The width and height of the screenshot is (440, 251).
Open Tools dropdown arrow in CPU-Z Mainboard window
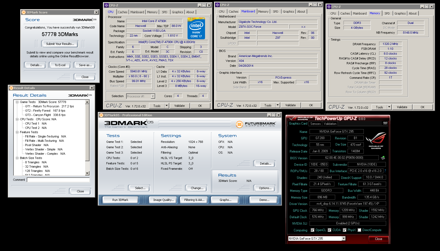pyautogui.click(x=278, y=105)
